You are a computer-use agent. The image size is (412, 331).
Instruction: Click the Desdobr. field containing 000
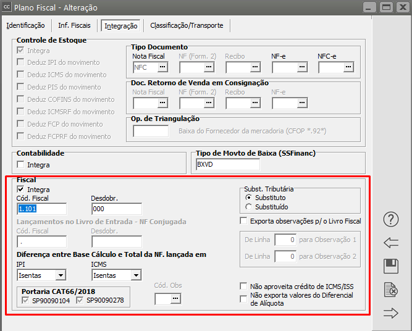click(116, 209)
